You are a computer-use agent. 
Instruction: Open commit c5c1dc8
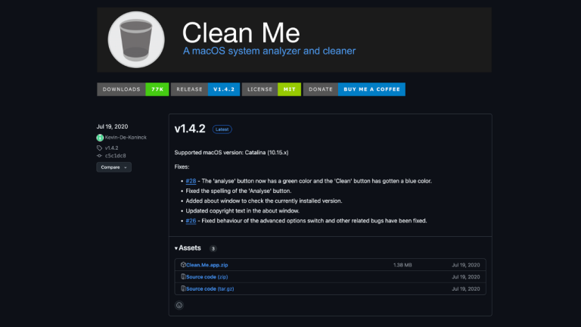coord(115,156)
